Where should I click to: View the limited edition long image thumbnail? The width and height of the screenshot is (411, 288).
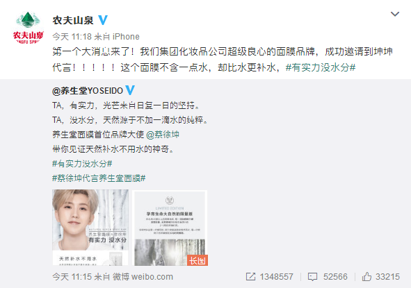click(170, 228)
